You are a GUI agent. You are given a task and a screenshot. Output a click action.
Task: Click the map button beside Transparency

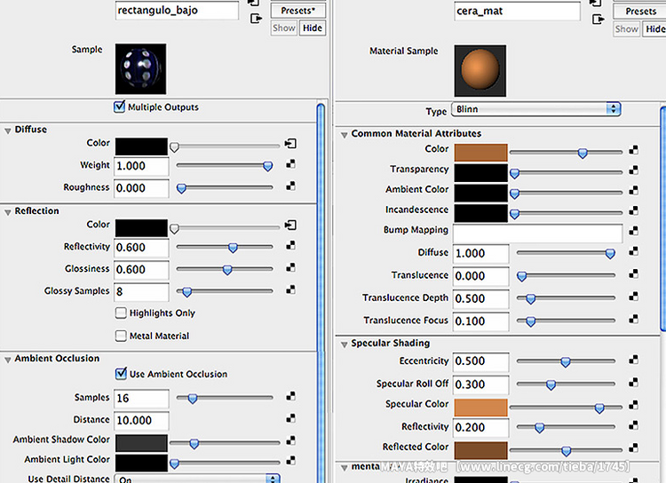click(633, 170)
